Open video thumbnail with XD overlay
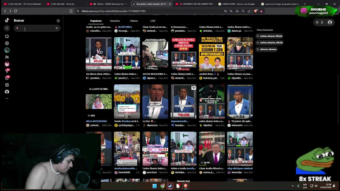Image resolution: width=340 pixels, height=191 pixels. click(x=99, y=54)
